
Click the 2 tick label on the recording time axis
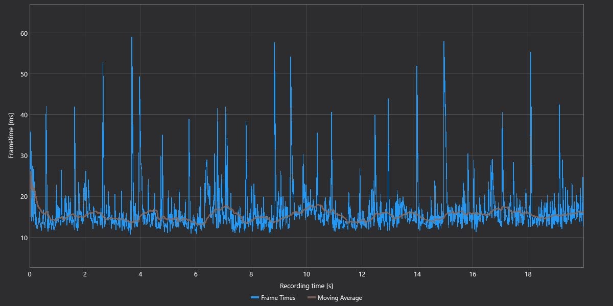tap(85, 274)
